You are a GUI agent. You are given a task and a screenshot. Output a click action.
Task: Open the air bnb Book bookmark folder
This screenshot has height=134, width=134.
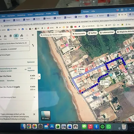coord(88,26)
